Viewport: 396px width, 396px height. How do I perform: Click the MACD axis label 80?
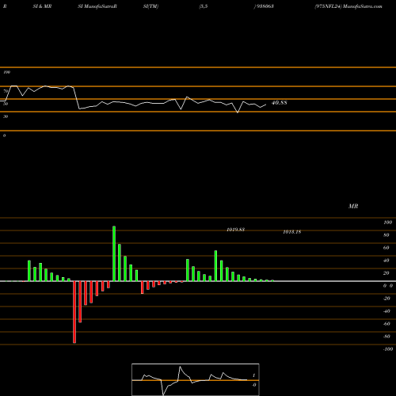coord(386,235)
